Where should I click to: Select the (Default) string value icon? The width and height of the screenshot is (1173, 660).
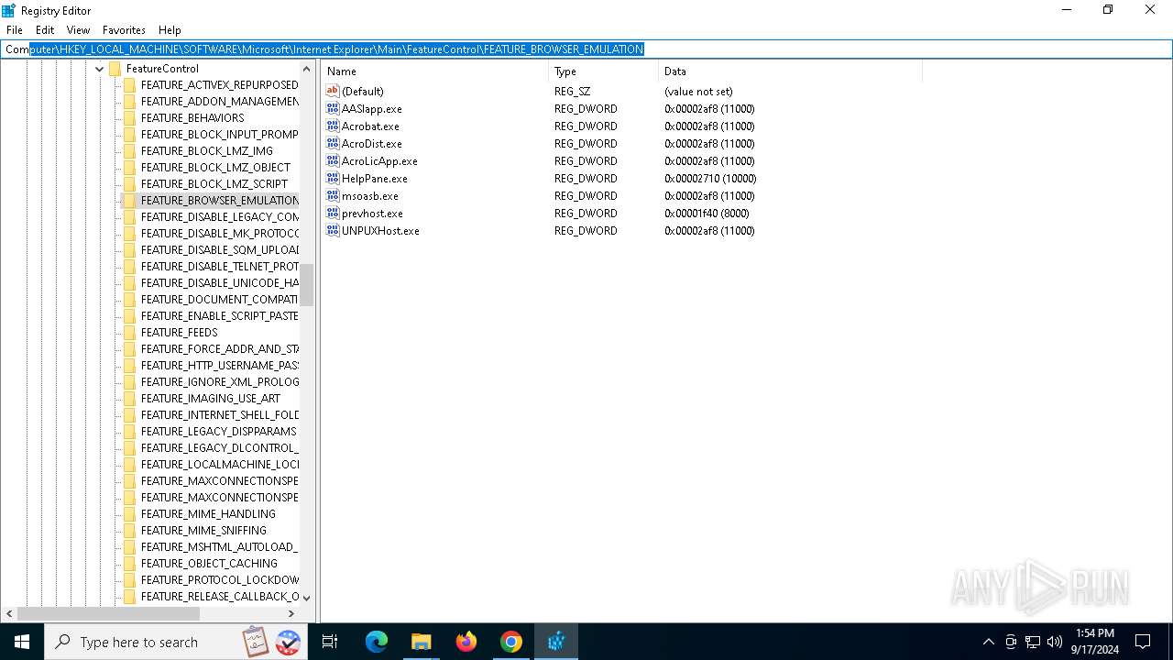(333, 91)
